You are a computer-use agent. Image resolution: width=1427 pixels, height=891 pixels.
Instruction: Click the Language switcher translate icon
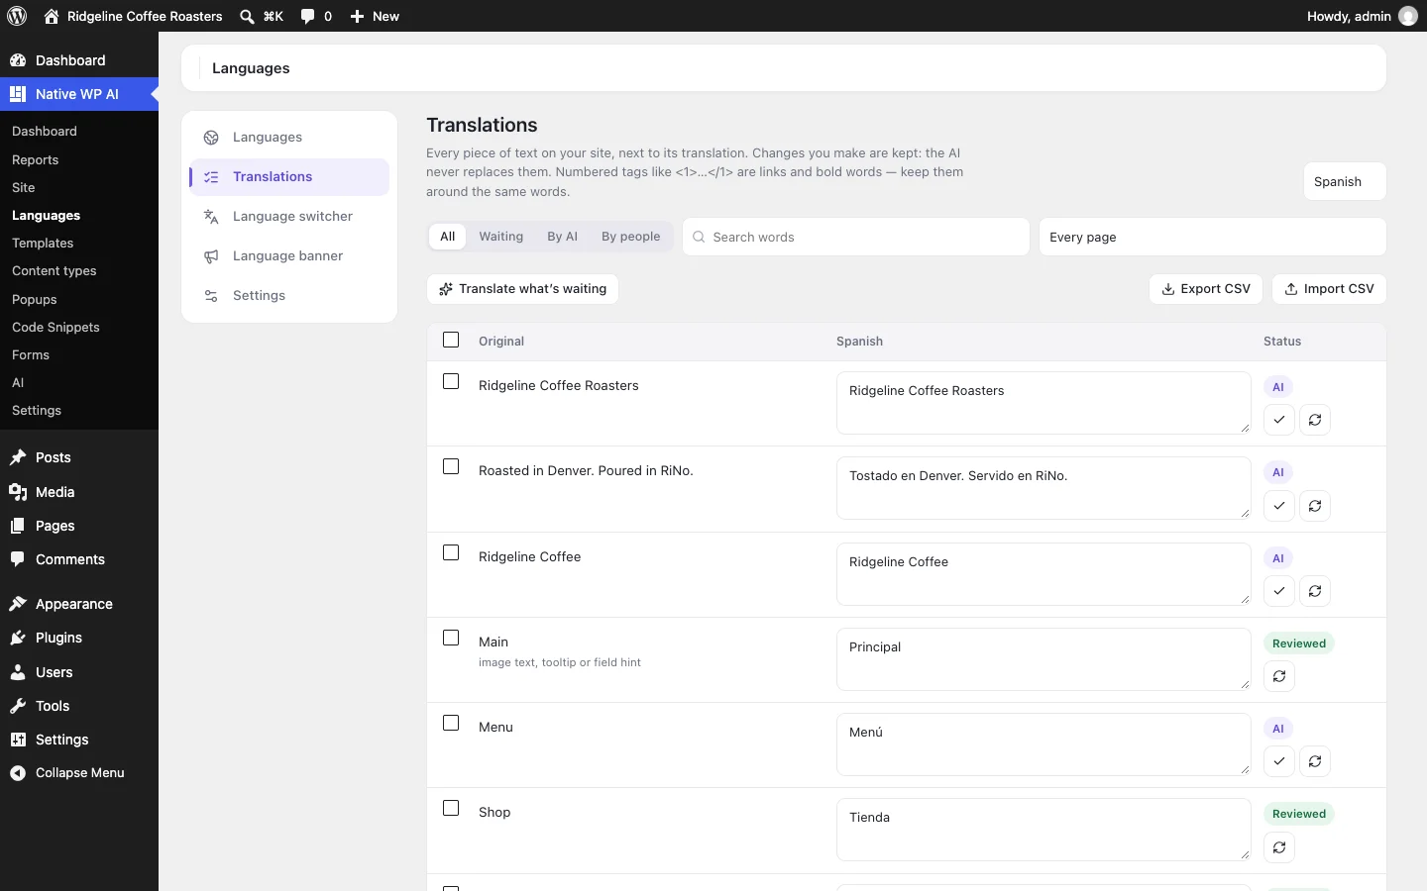click(x=211, y=217)
